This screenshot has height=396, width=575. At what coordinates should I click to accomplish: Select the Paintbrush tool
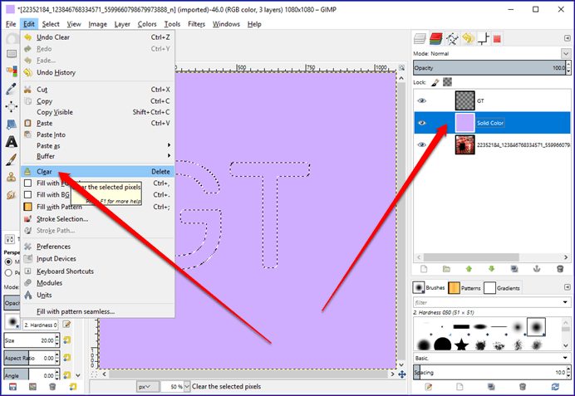coord(12,159)
